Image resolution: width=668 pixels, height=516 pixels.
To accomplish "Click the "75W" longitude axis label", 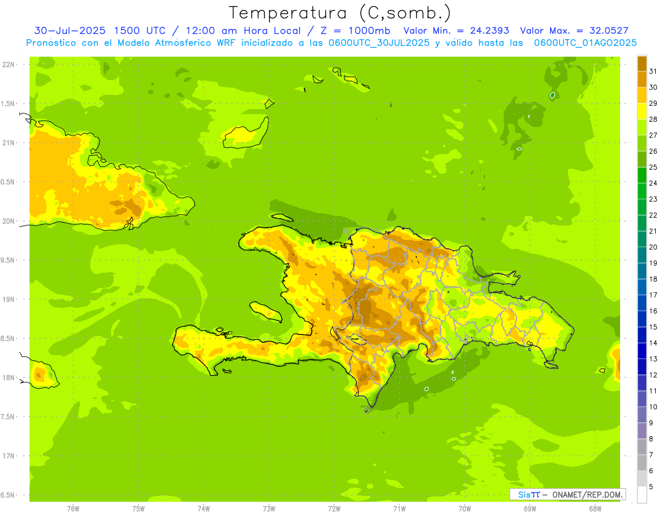I will click(x=139, y=508).
